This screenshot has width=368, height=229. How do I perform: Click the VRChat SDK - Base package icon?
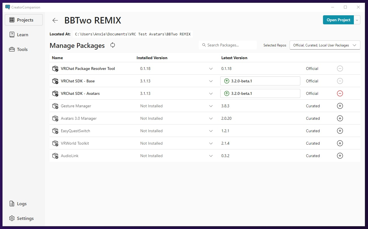(55, 81)
